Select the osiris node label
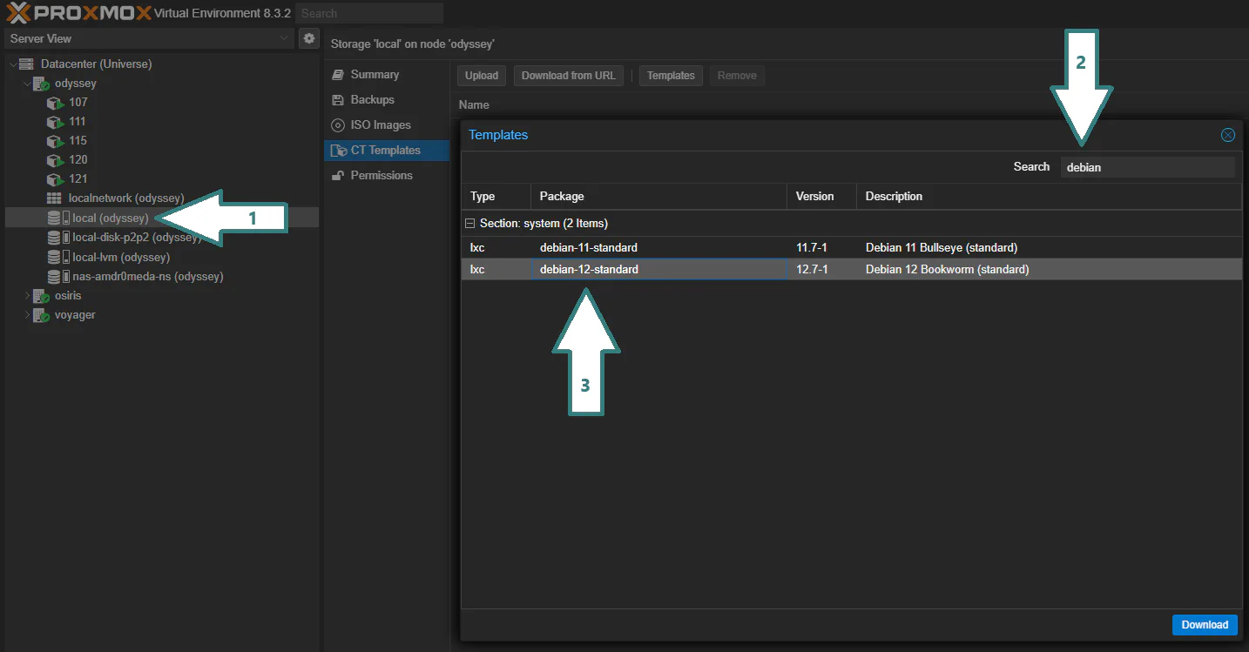1249x652 pixels. point(68,296)
